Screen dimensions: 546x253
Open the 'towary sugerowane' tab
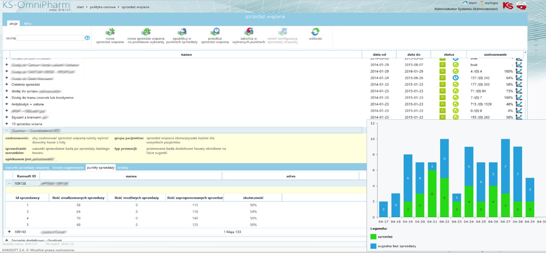coord(68,167)
